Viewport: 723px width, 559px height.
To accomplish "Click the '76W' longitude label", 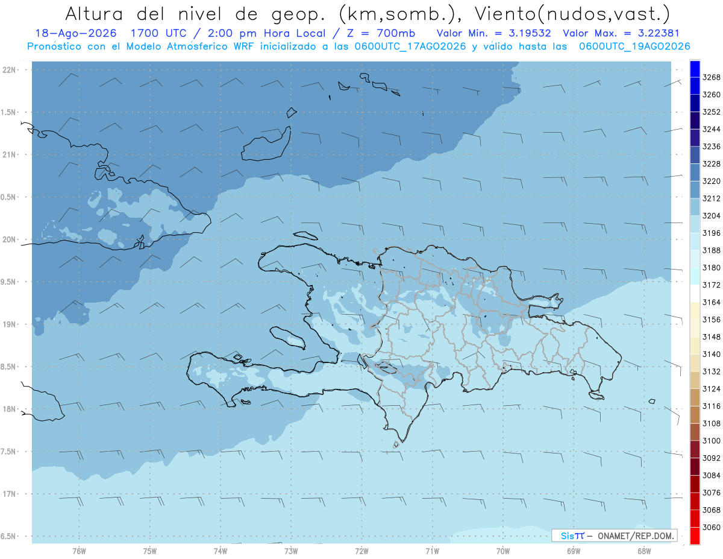I will tap(79, 550).
